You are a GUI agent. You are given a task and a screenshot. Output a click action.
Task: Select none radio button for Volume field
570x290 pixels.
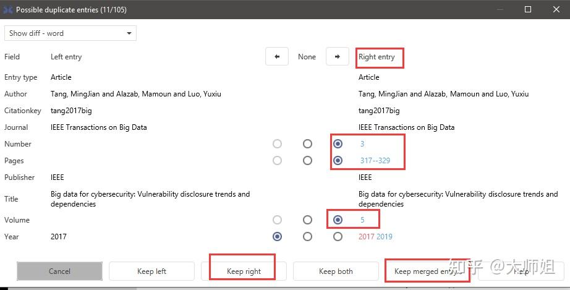point(307,220)
